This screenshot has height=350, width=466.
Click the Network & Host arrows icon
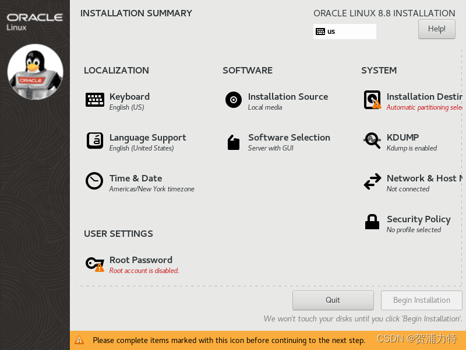[372, 181]
